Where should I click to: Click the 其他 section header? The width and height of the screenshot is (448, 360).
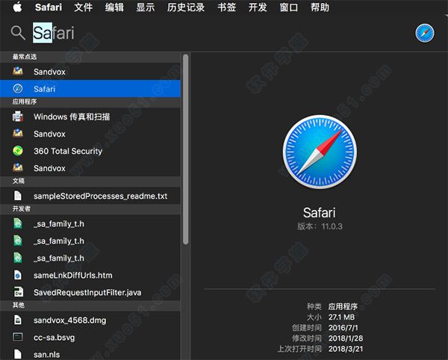(90, 305)
